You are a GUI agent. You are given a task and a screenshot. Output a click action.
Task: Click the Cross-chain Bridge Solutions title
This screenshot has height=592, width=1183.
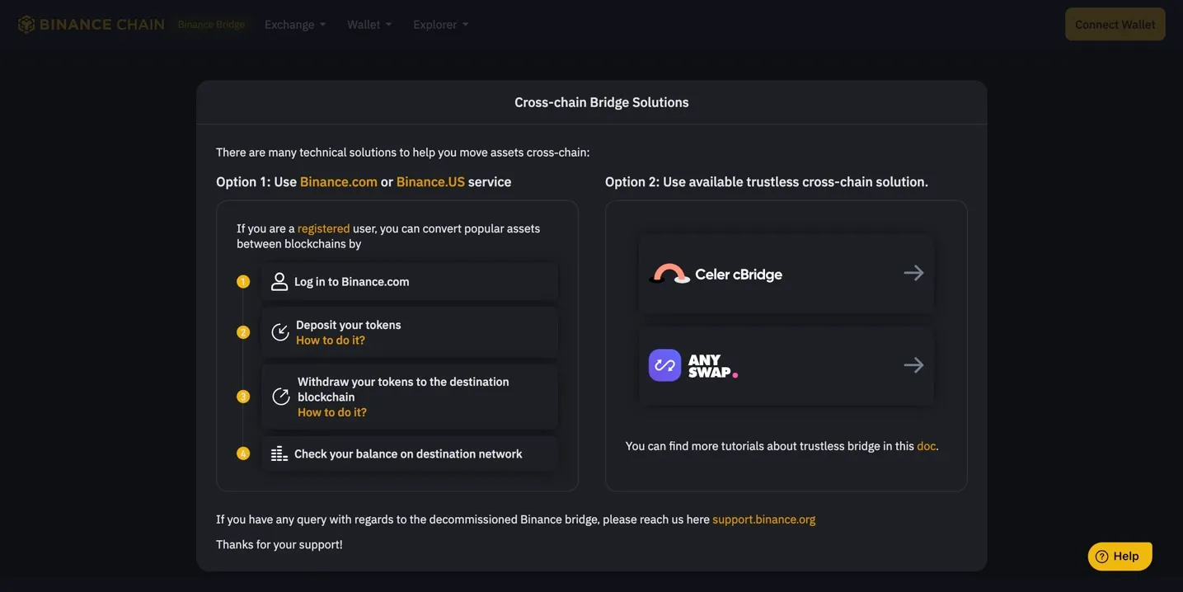pos(602,102)
